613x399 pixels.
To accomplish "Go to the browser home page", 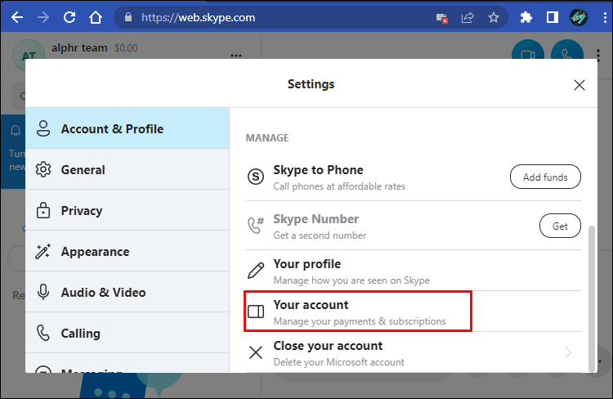I will [x=96, y=16].
